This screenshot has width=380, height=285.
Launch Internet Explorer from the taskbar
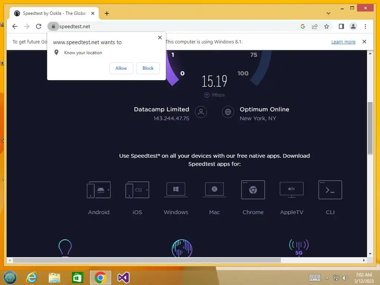(x=32, y=278)
